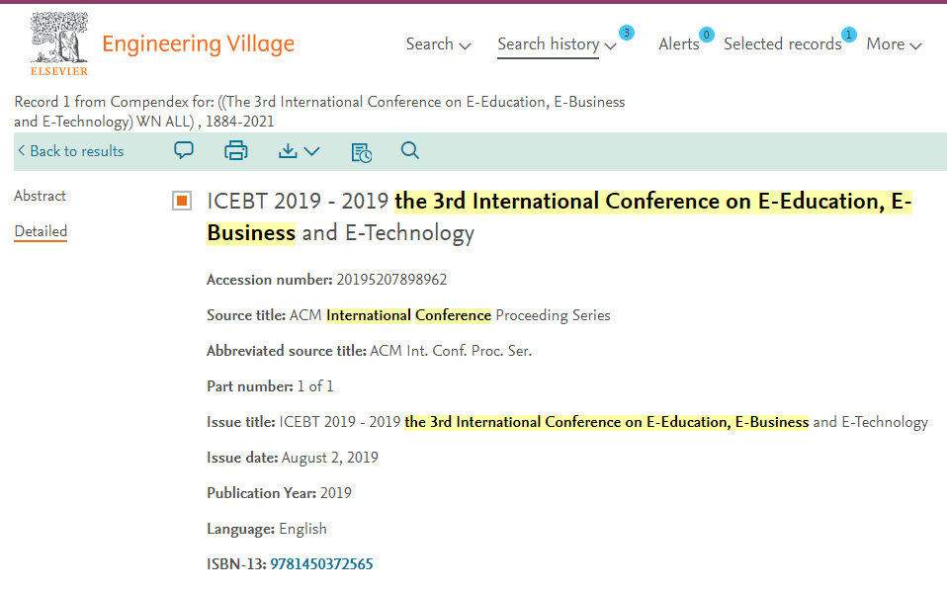
Task: Switch to the Abstract view tab
Action: point(40,196)
